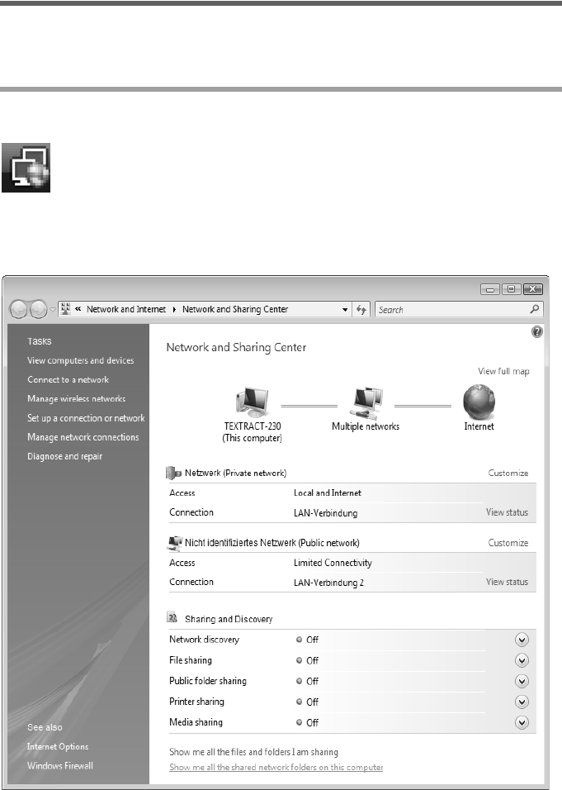Click the Sharing and Discovery icon

[x=172, y=618]
